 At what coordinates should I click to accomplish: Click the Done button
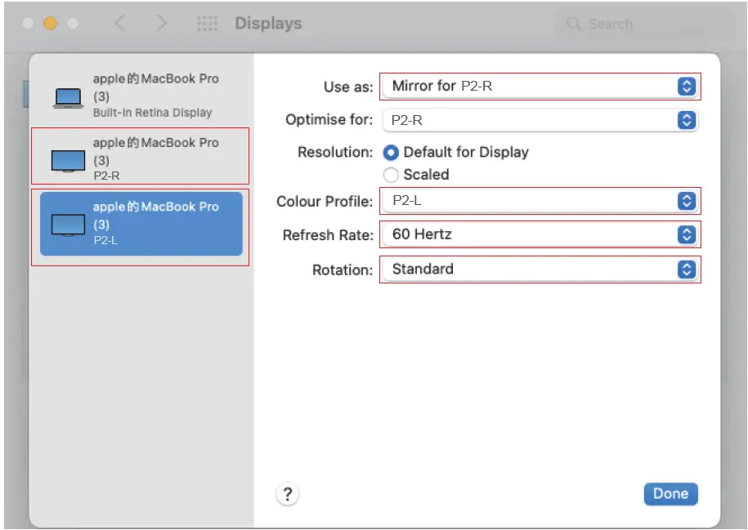[x=670, y=493]
